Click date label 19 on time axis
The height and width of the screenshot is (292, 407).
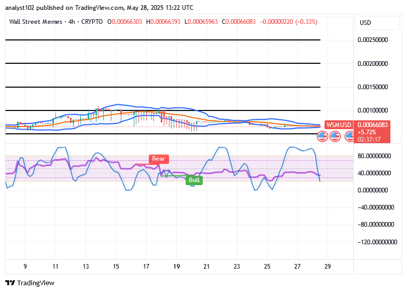[x=176, y=267]
